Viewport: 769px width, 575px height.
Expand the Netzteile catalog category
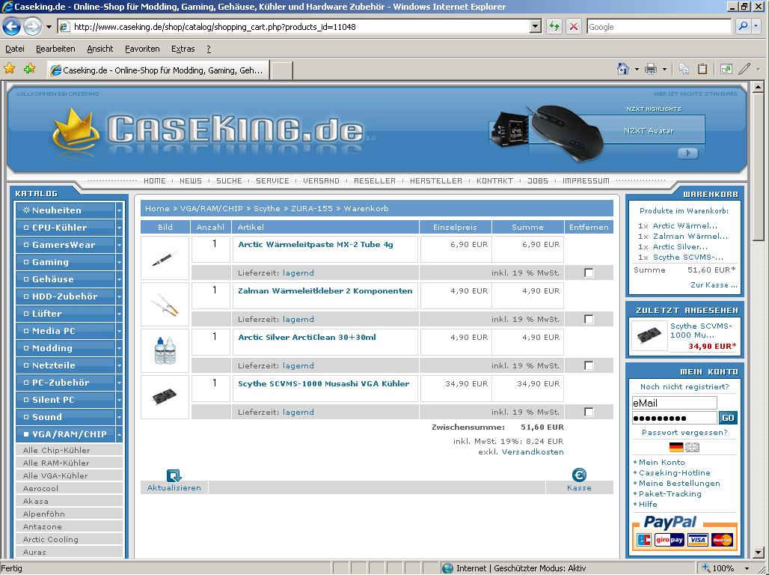119,365
